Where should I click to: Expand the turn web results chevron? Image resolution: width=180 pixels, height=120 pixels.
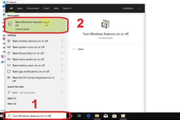pyautogui.click(x=62, y=92)
